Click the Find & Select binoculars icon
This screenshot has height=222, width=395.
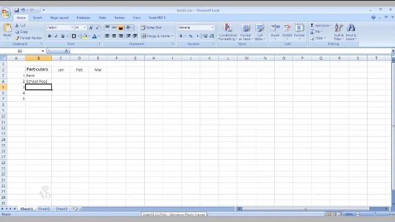[351, 27]
